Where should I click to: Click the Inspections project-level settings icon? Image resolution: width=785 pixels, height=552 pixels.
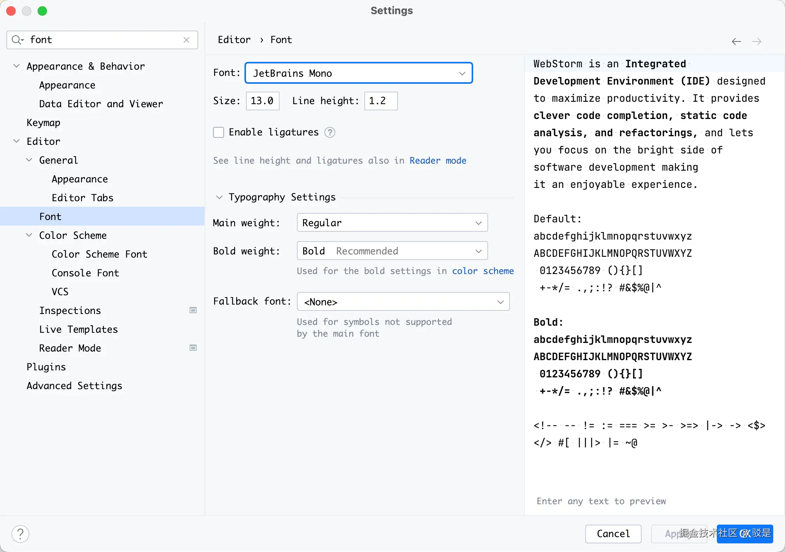click(x=193, y=310)
